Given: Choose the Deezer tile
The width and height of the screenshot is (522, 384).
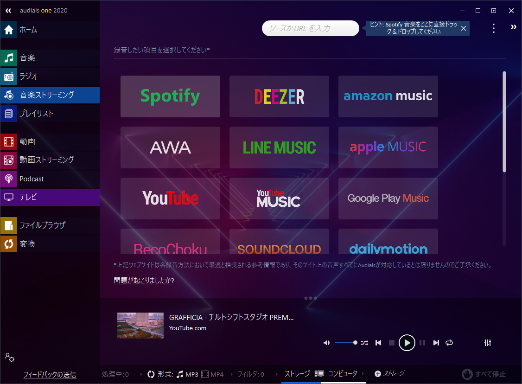Looking at the screenshot, I should [279, 96].
